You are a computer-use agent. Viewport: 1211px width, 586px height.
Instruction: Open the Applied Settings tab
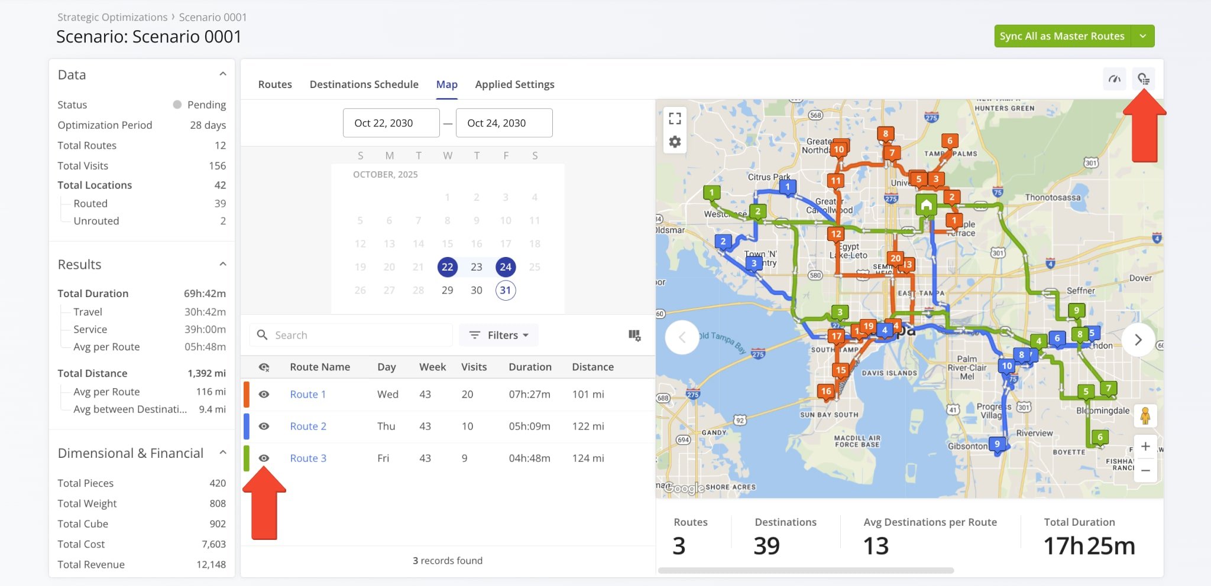pyautogui.click(x=514, y=84)
